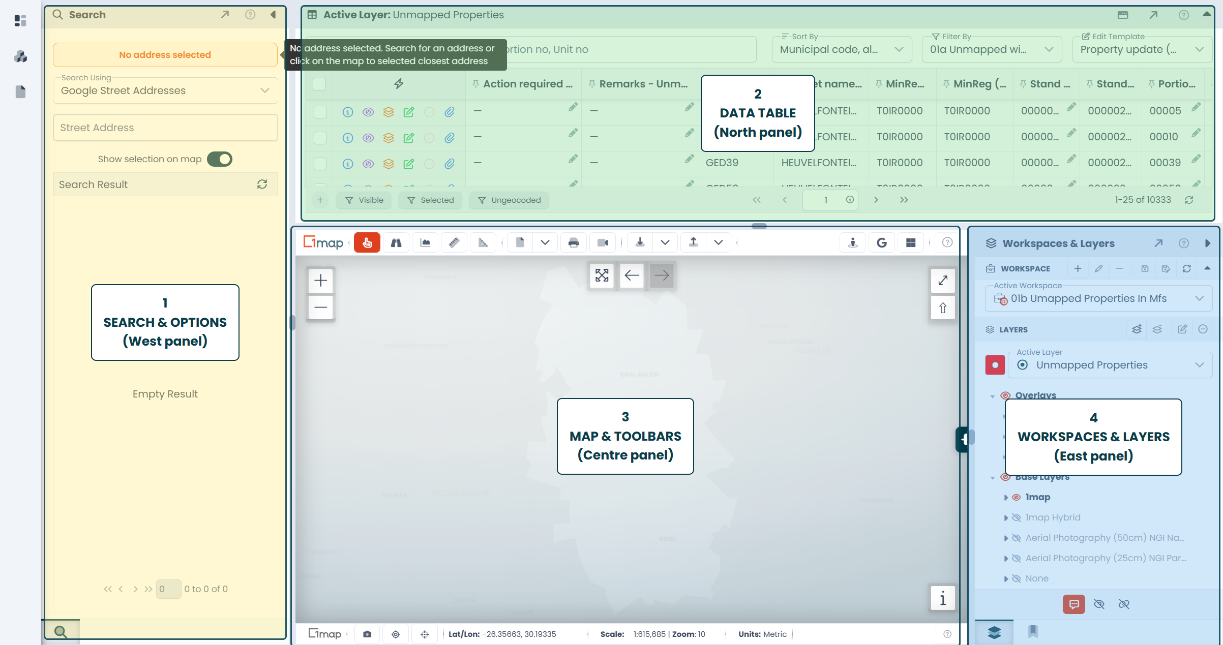Go to next page of data table
Screen dimensions: 1223x645
tap(876, 200)
